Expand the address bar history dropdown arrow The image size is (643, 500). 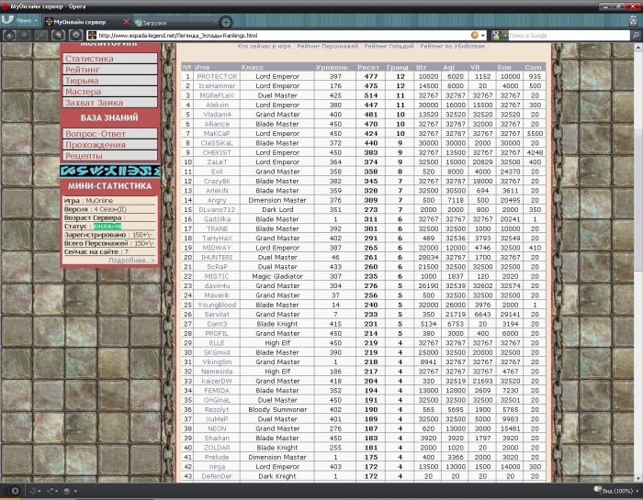coord(485,35)
